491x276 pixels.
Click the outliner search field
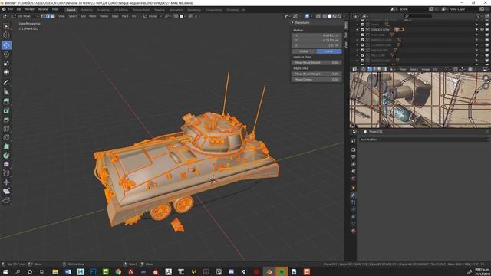[418, 15]
